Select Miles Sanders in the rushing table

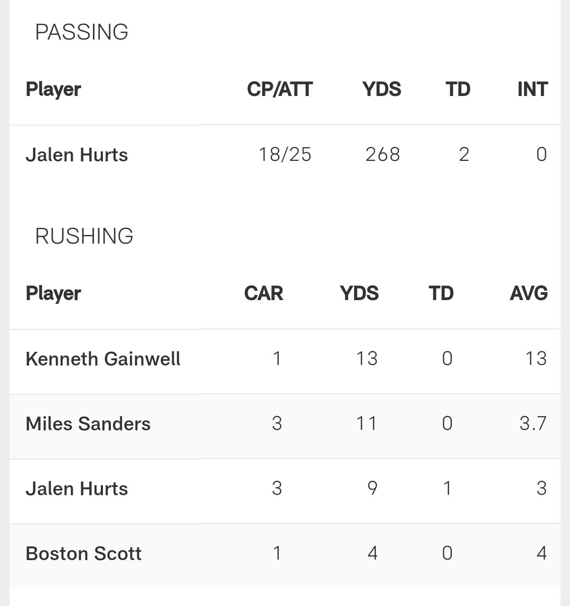88,424
